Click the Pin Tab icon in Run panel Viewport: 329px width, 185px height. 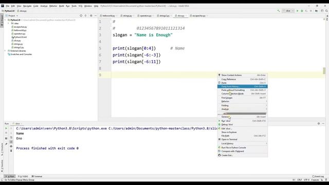pyautogui.click(x=6, y=144)
